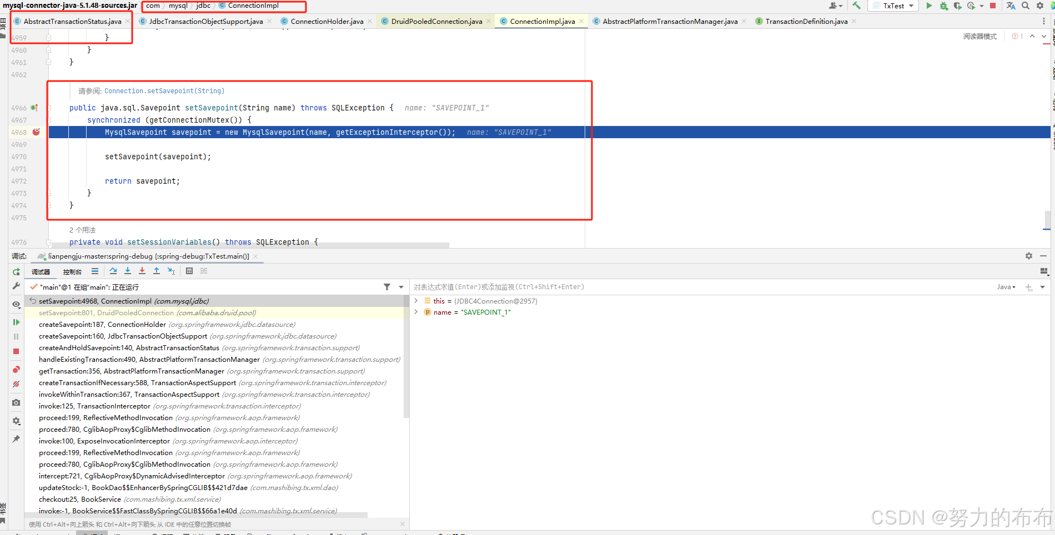Open editor tabs more-options menu
This screenshot has width=1055, height=535.
point(1044,21)
